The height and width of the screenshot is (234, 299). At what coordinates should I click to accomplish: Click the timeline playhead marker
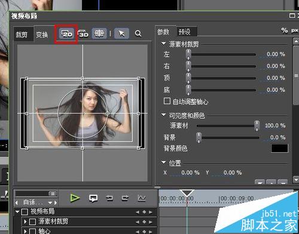point(187,193)
